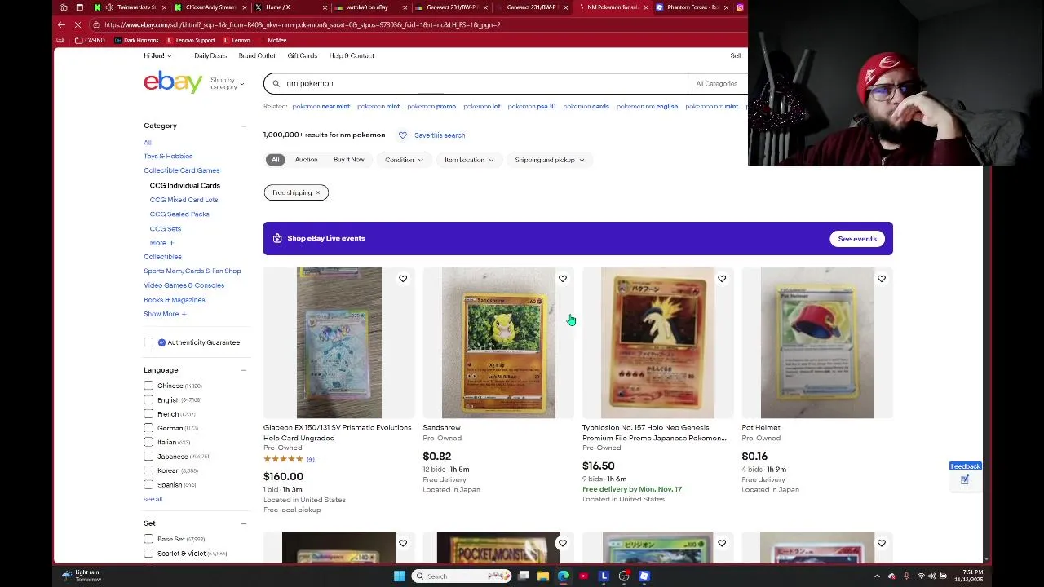Stop page loading with X button
The width and height of the screenshot is (1044, 587).
coord(78,24)
